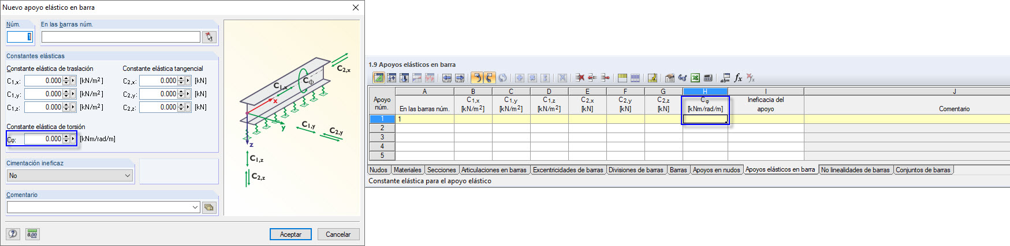The height and width of the screenshot is (246, 1010).
Task: Click the C1,x stepper spin buttons
Action: point(66,81)
